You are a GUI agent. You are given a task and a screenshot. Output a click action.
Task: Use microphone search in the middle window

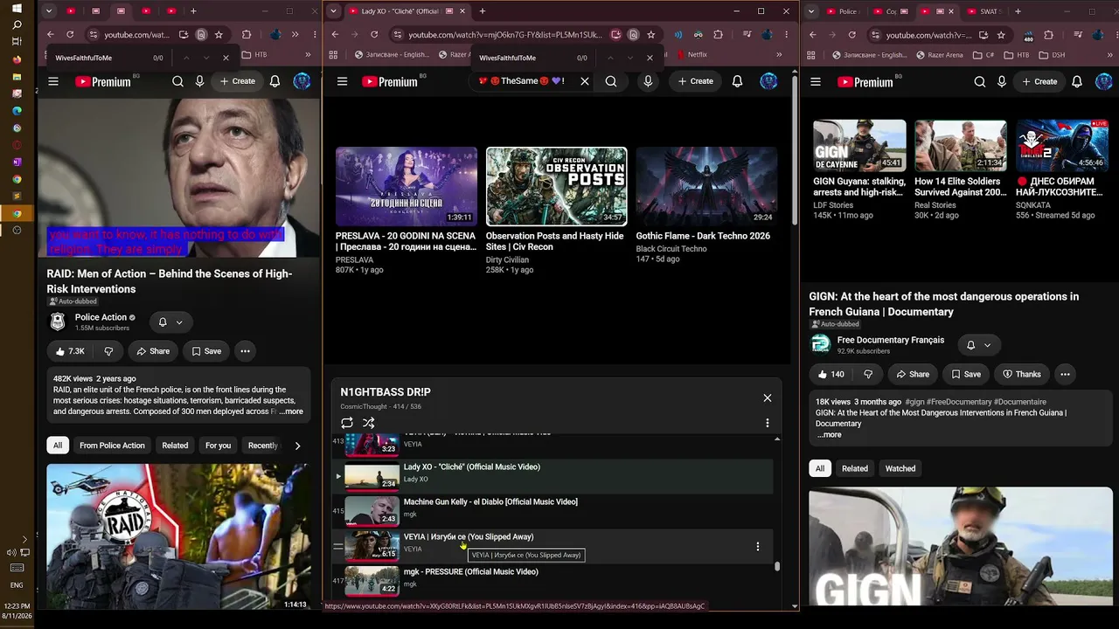tap(648, 81)
